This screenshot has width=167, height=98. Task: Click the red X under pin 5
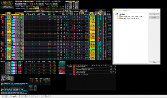[x=101, y=15]
